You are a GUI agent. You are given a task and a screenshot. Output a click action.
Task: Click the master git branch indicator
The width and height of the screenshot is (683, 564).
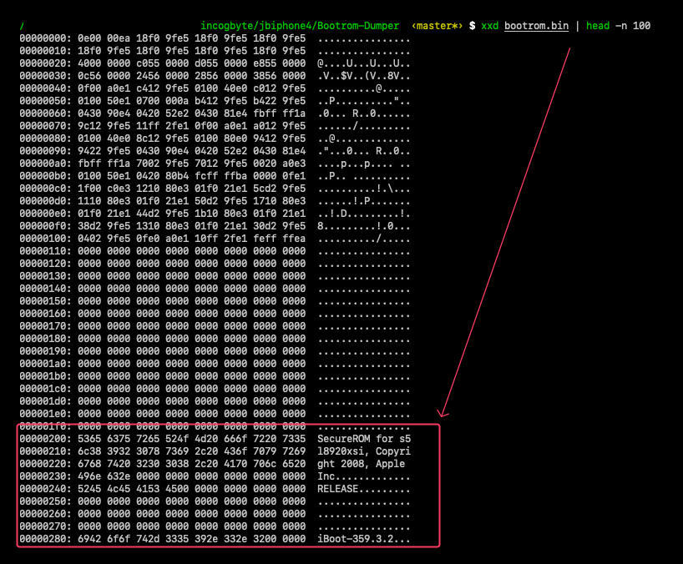click(437, 25)
